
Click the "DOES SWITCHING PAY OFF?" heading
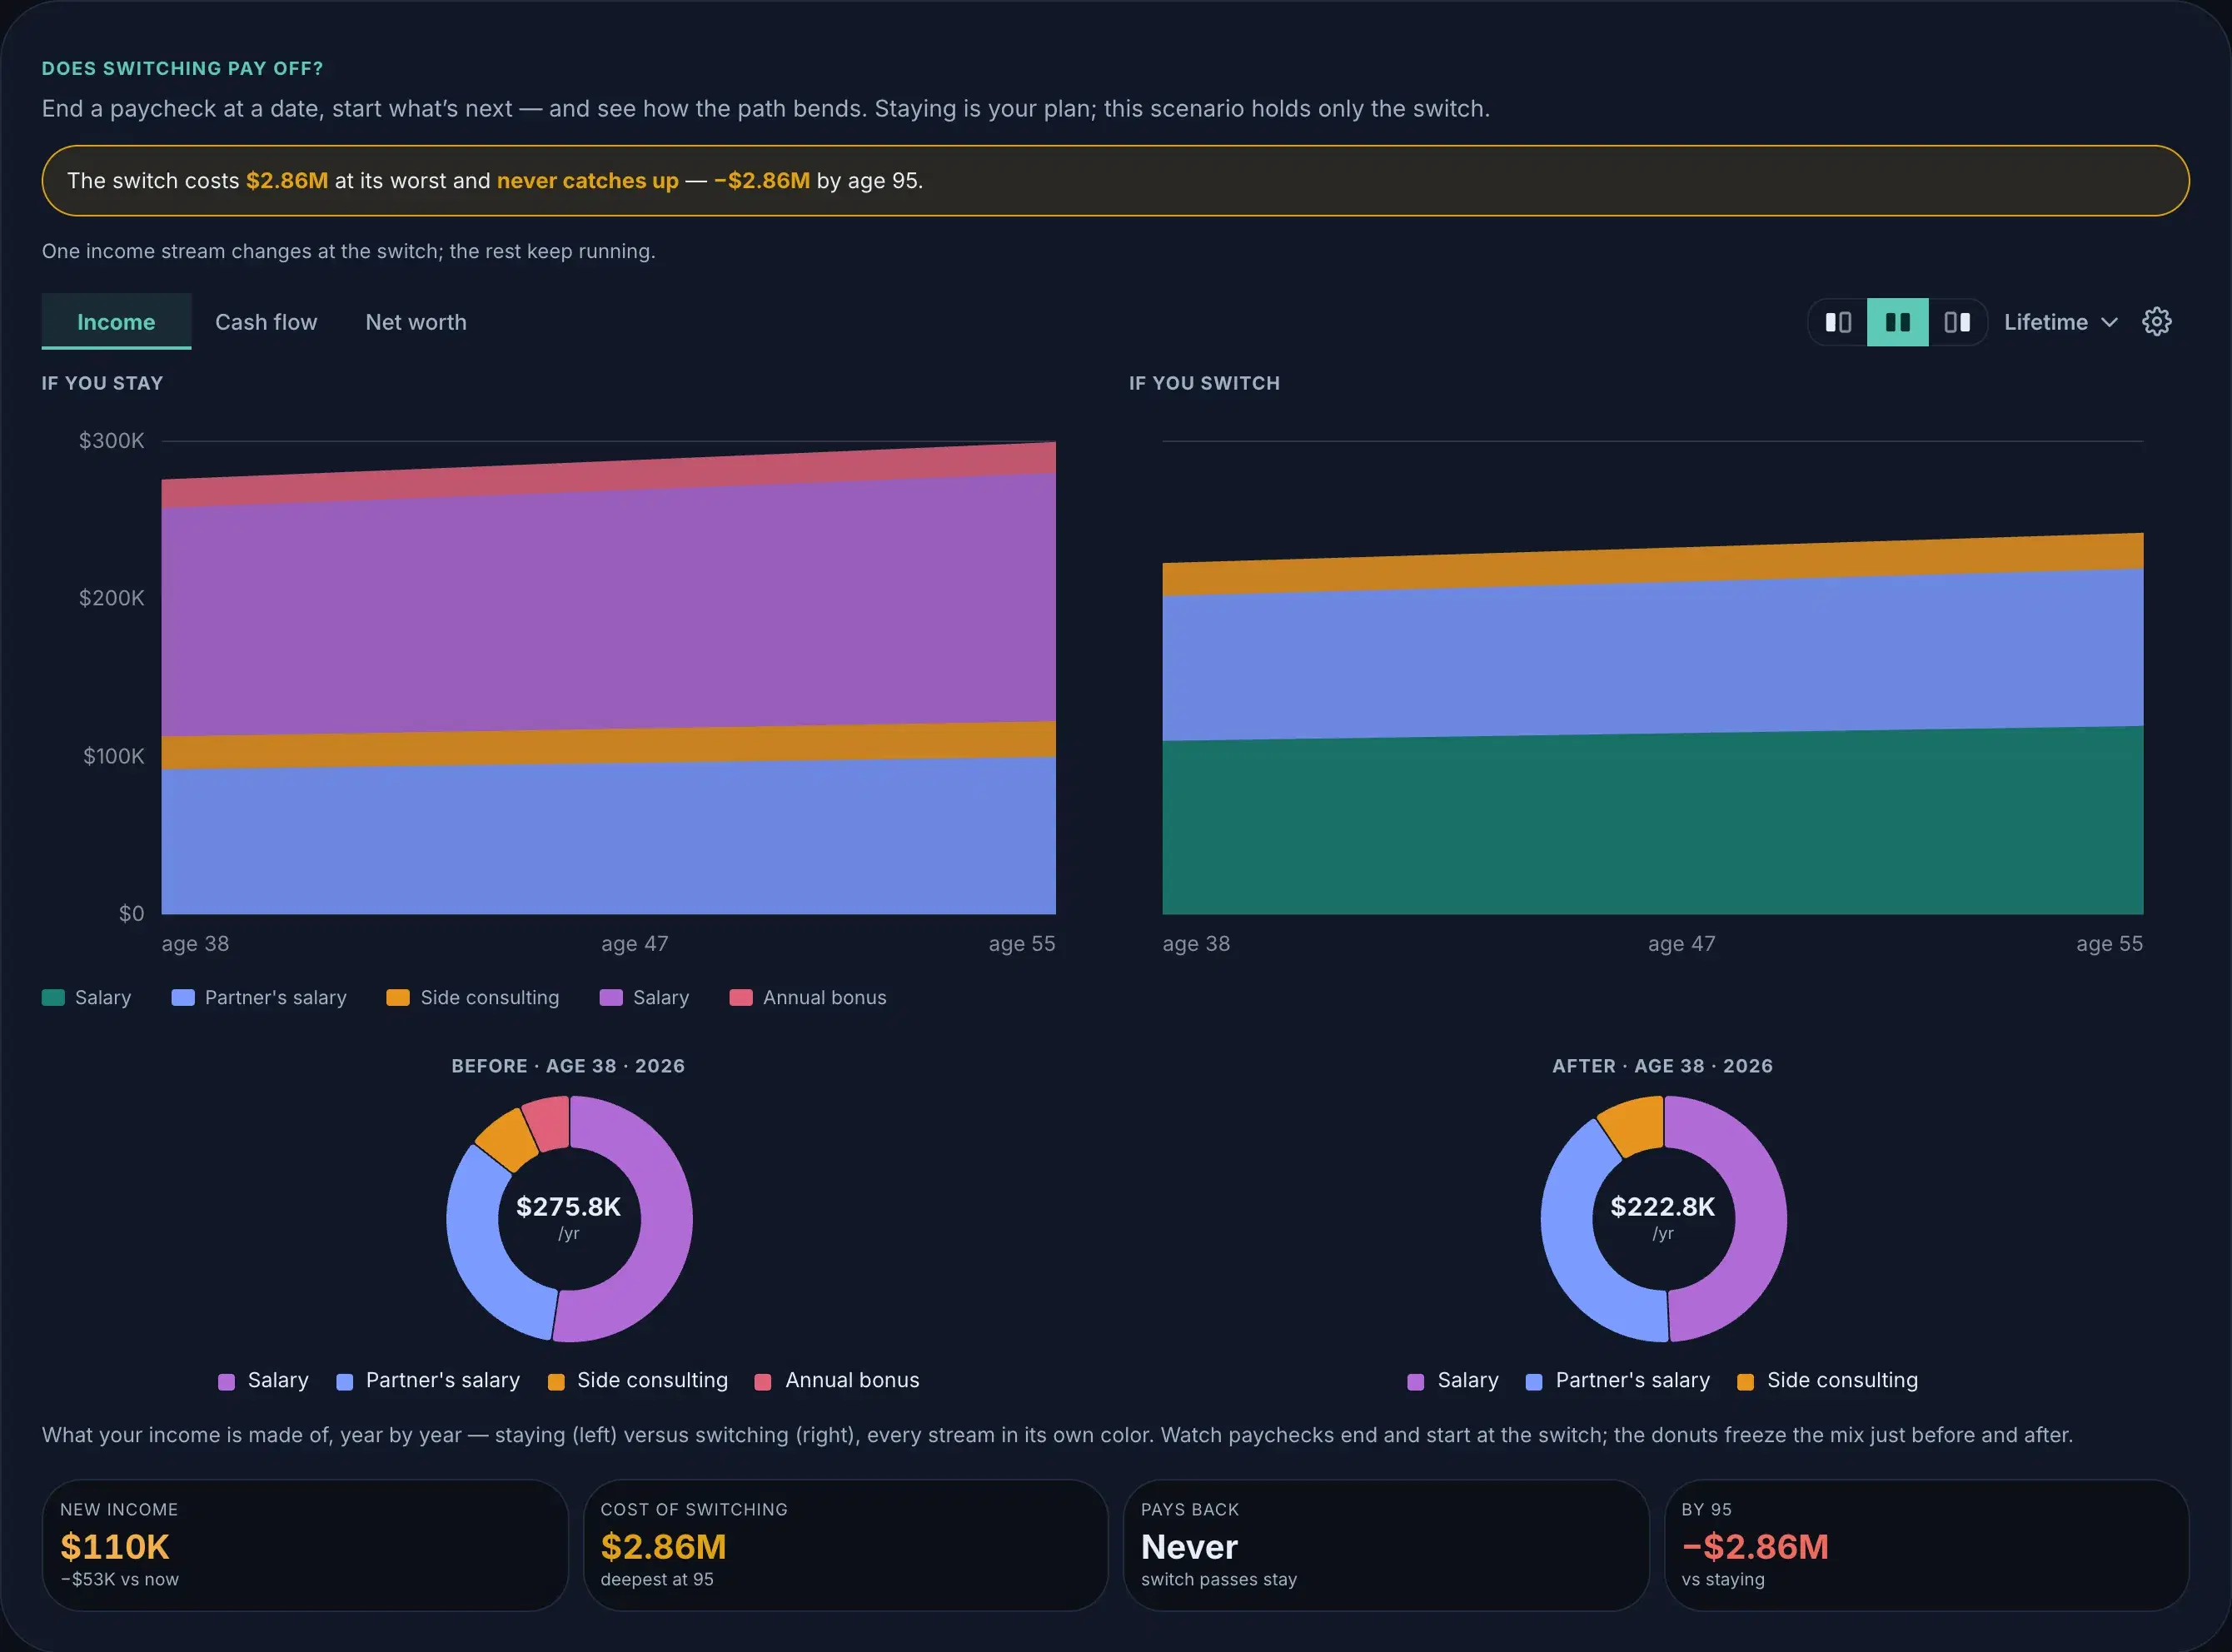point(182,68)
